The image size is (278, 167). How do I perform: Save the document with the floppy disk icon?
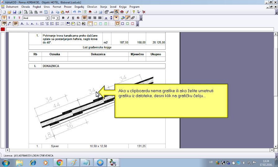pos(14,12)
